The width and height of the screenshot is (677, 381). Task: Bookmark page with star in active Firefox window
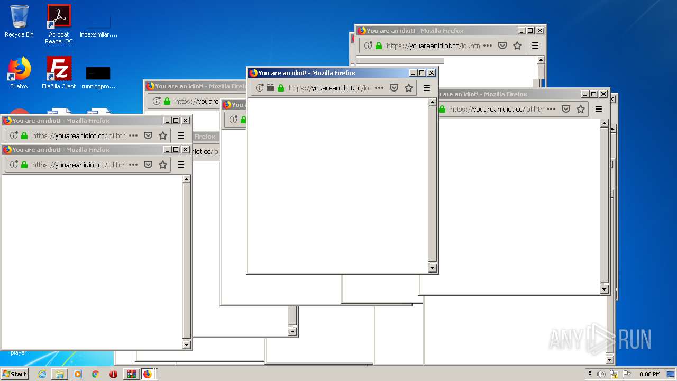click(409, 88)
